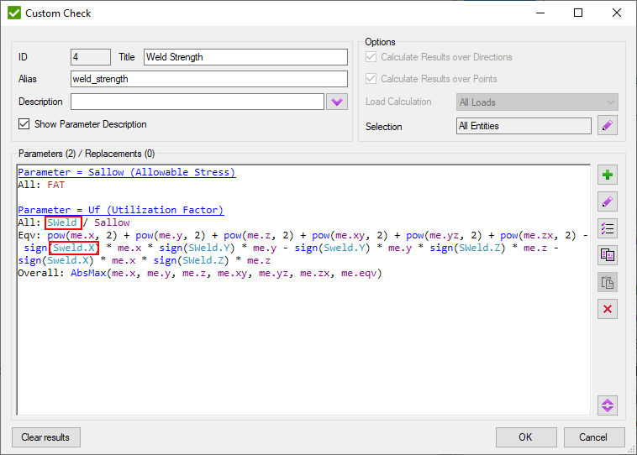Click the pencil icon next to All Entities
Screen dimensions: 637x455
608,126
